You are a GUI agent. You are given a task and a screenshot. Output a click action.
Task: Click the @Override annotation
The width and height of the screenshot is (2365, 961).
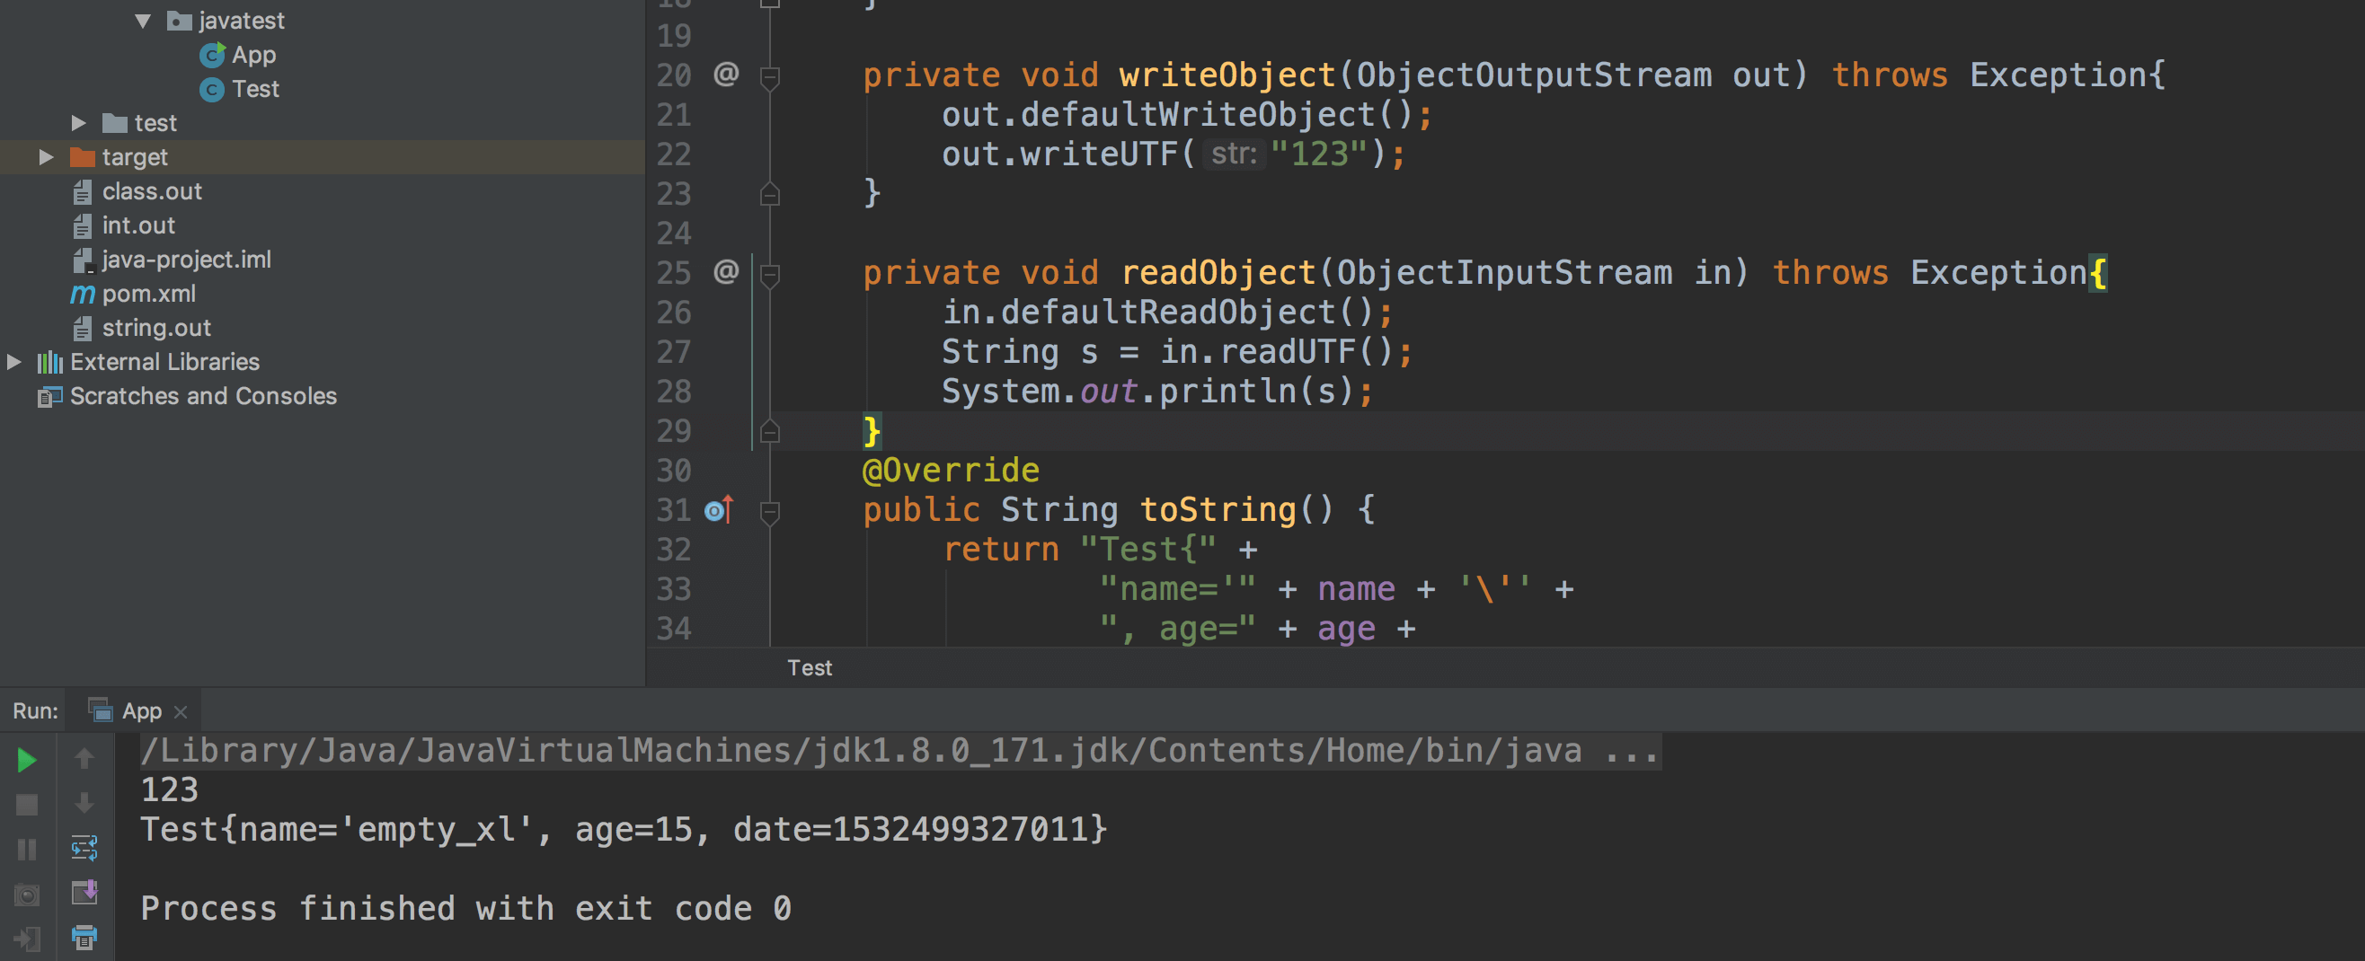(951, 470)
